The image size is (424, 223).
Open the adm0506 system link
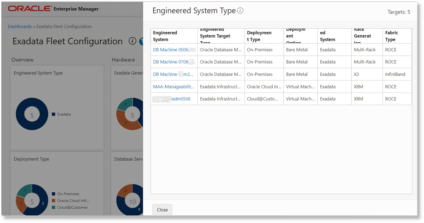[x=172, y=99]
